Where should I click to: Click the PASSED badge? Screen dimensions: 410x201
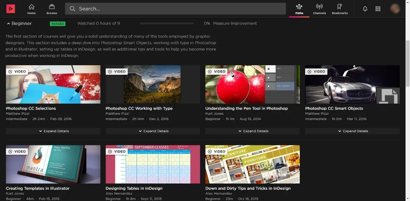point(58,24)
